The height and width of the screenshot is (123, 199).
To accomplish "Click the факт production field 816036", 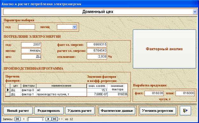I will 154,93.
